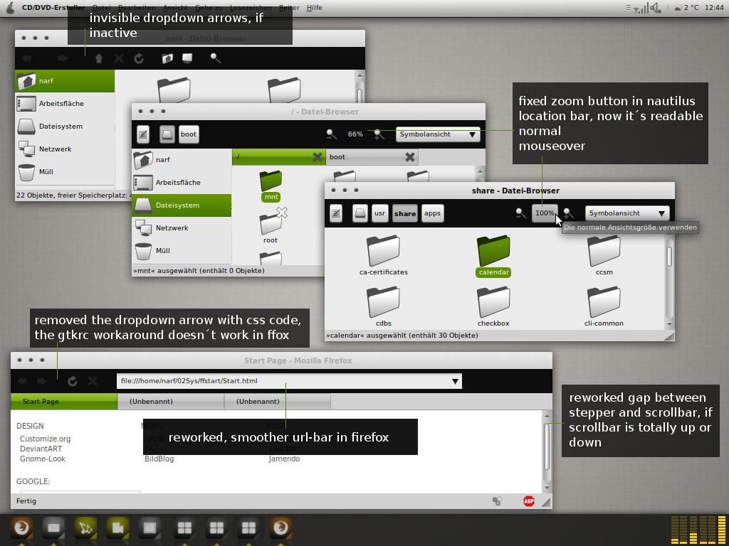
Task: Open the Customize.org link
Action: tap(45, 439)
